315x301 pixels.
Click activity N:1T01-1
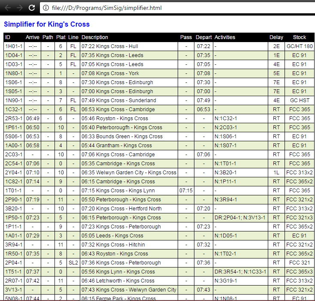click(x=225, y=164)
